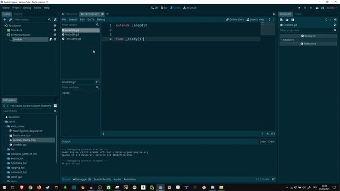Open object properties icon beside LineEdit.gd

pos(335,25)
